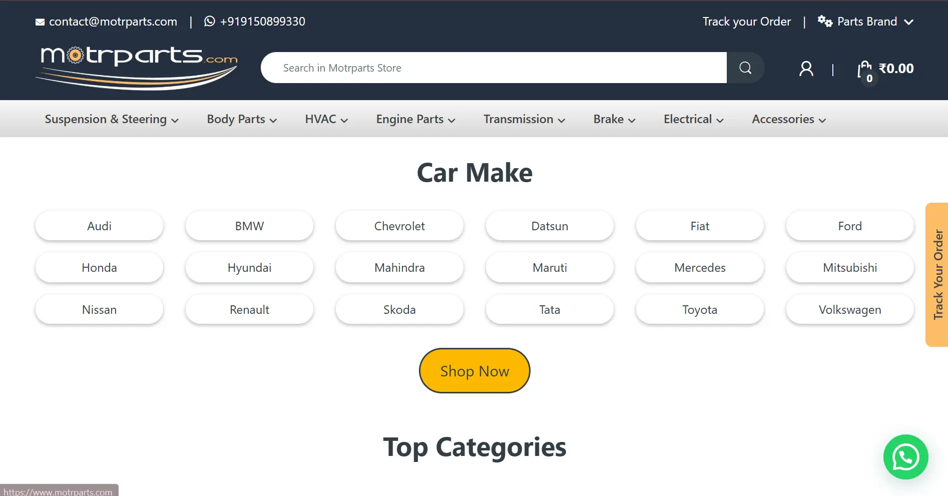Choose Toyota car make

click(x=700, y=309)
